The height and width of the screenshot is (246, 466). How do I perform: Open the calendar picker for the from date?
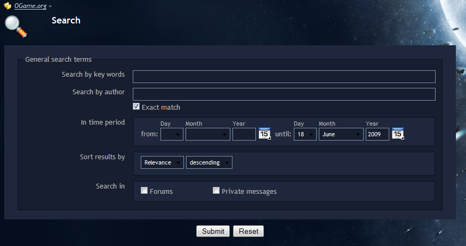pyautogui.click(x=264, y=134)
